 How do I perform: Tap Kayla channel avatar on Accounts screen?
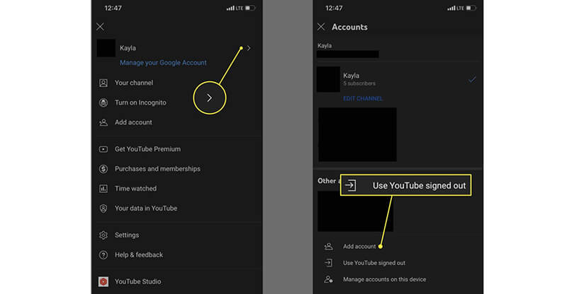328,79
